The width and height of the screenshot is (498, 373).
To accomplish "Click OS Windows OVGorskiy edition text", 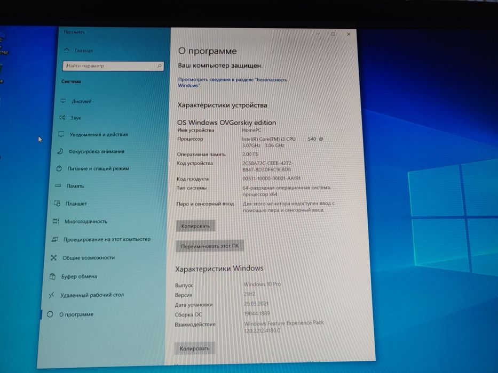I will pyautogui.click(x=226, y=123).
